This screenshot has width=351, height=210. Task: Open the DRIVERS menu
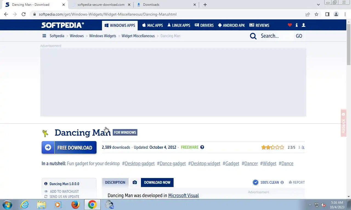(204, 25)
